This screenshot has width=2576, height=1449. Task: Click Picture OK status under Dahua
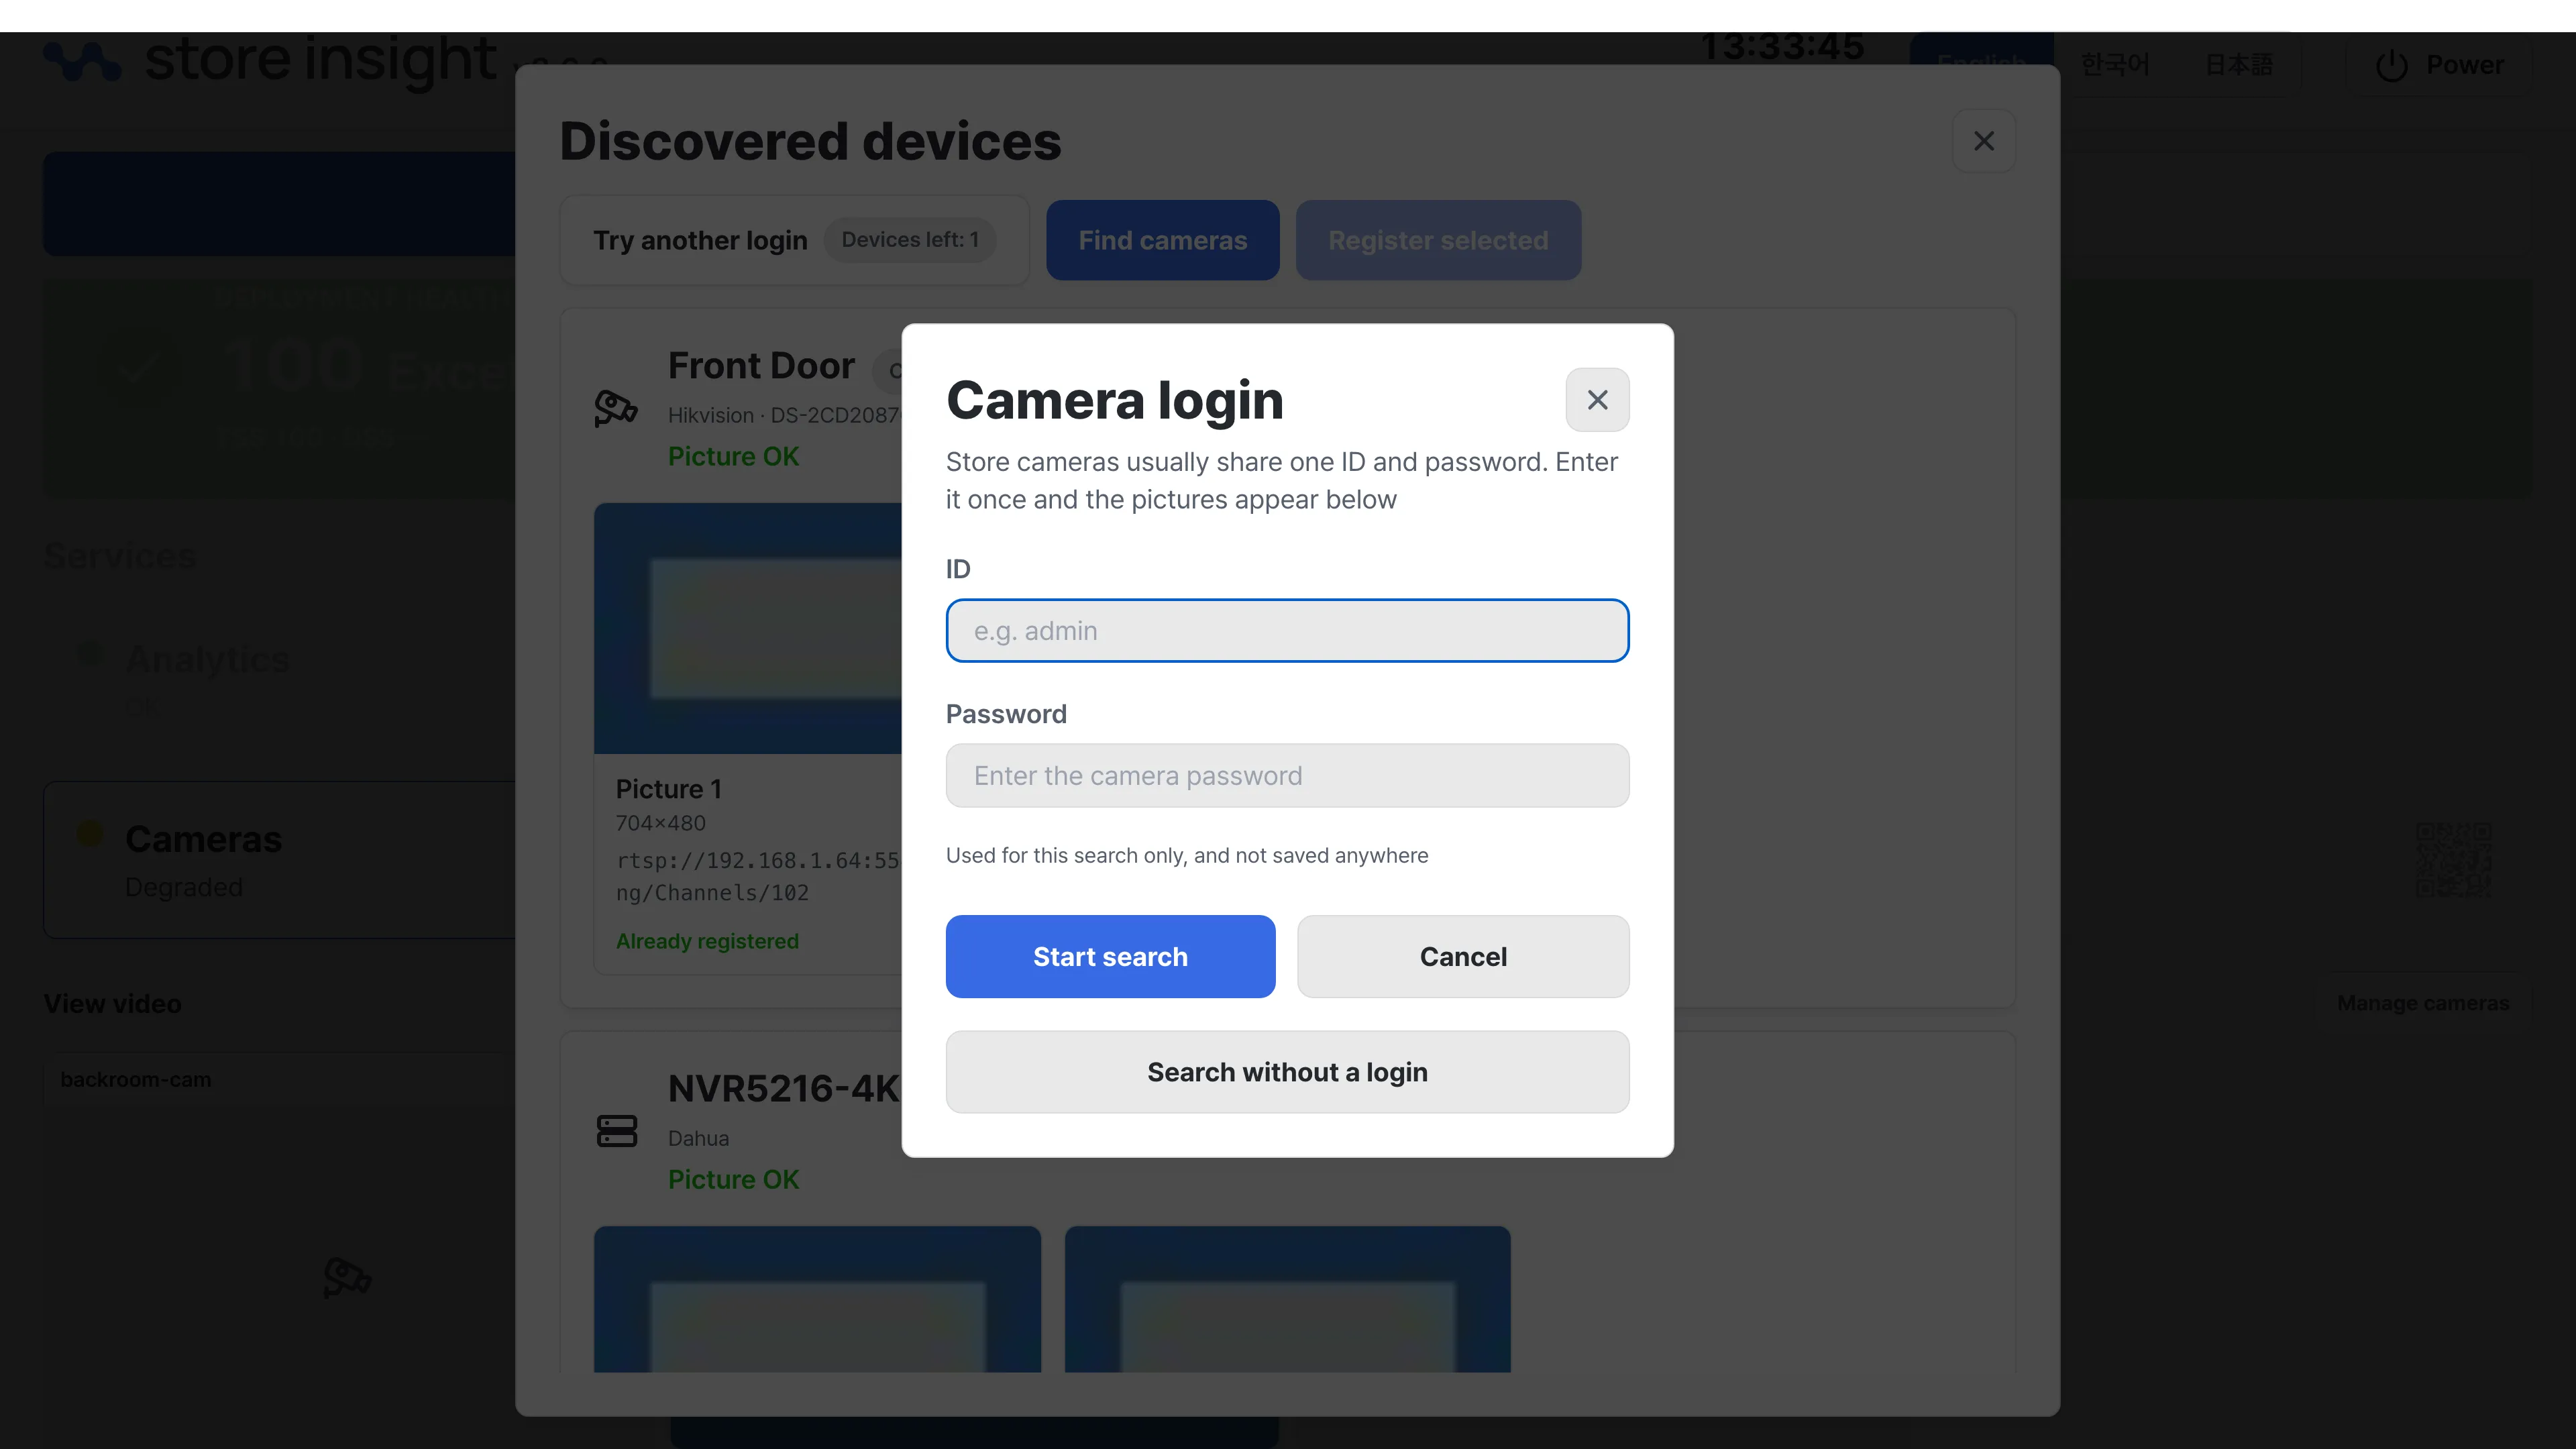pyautogui.click(x=733, y=1180)
